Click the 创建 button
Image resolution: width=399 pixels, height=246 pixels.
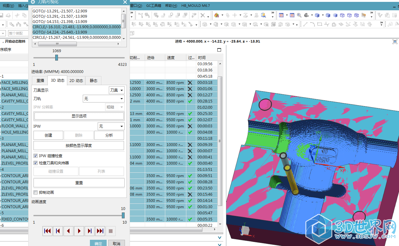point(48,135)
